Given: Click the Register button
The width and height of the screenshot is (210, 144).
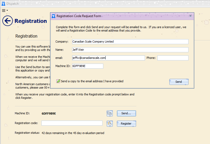Looking at the screenshot, I should [x=126, y=123].
